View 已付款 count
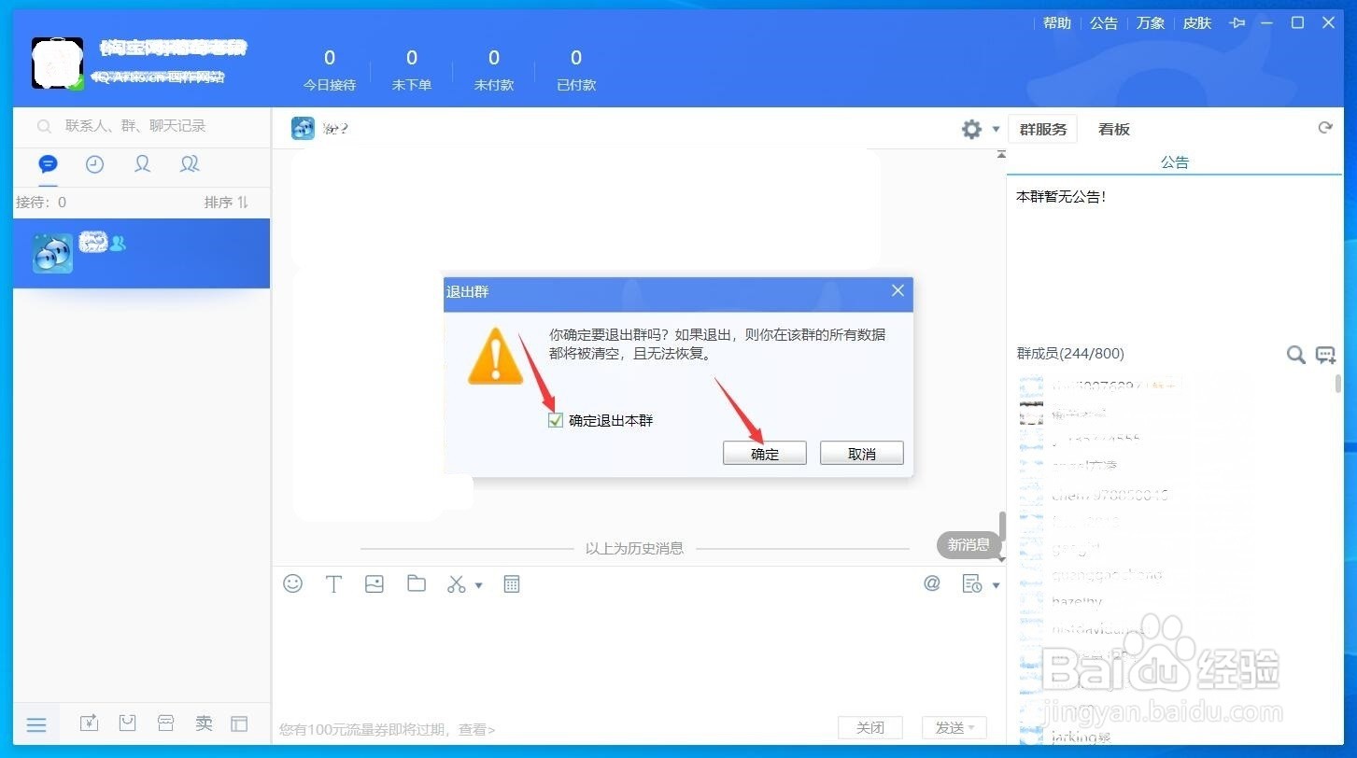Image resolution: width=1357 pixels, height=758 pixels. click(576, 71)
